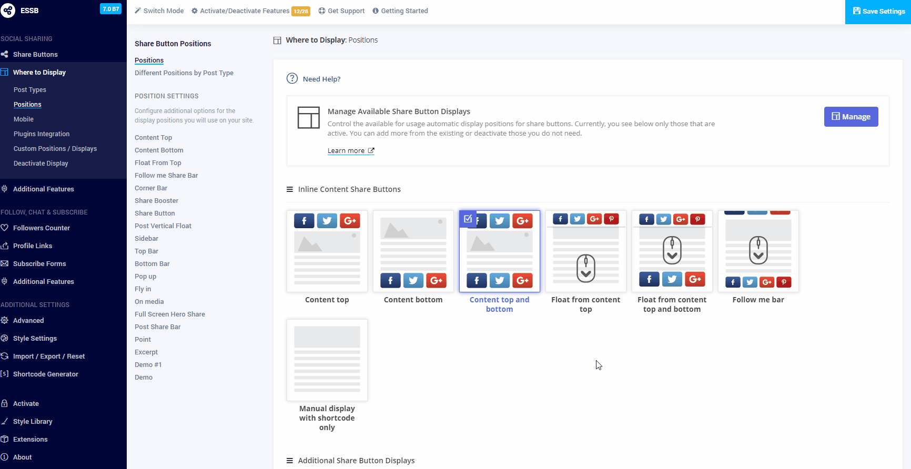Follow the Learn more link
The image size is (911, 469).
point(350,151)
